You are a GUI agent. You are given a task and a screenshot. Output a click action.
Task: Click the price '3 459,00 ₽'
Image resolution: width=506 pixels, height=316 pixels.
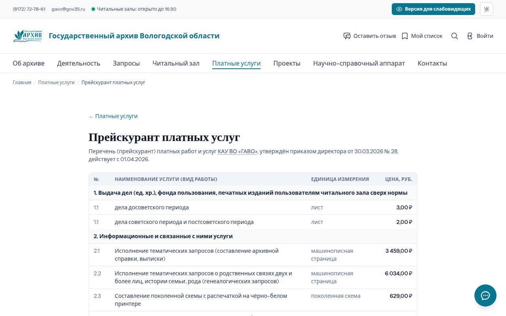tap(399, 251)
